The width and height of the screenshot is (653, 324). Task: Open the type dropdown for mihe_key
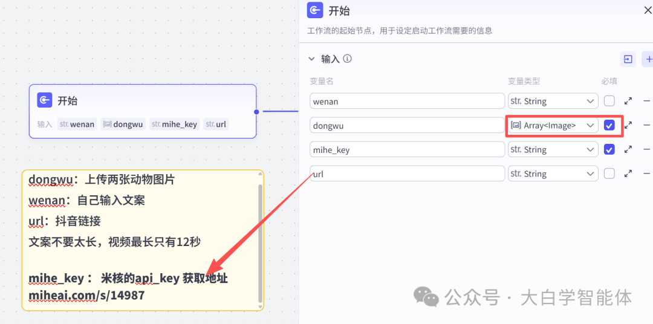tap(553, 149)
